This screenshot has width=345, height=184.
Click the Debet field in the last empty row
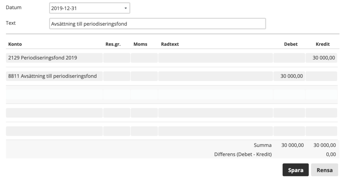[x=289, y=131]
